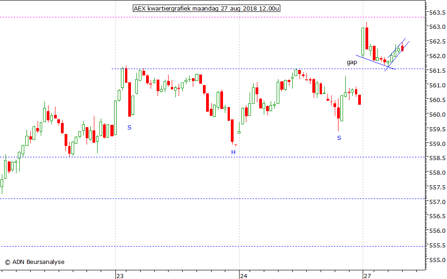Click the blue dashed line at 557.1
Image resolution: width=447 pixels, height=279 pixels.
click(x=213, y=199)
